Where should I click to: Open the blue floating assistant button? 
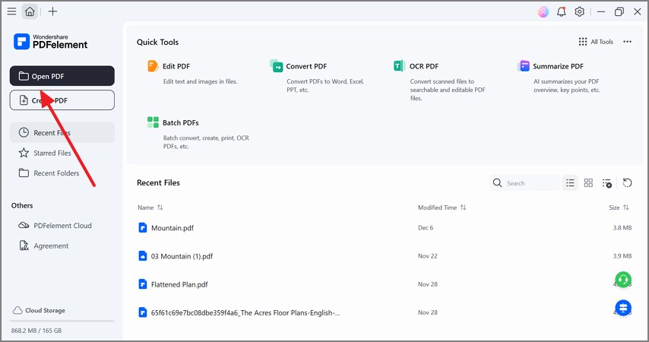[623, 308]
